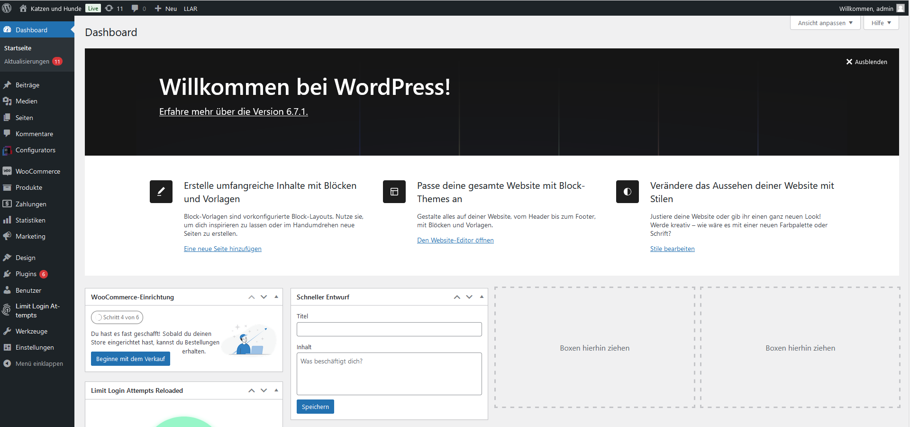910x427 pixels.
Task: Open the WordPress logo menu
Action: 7,8
